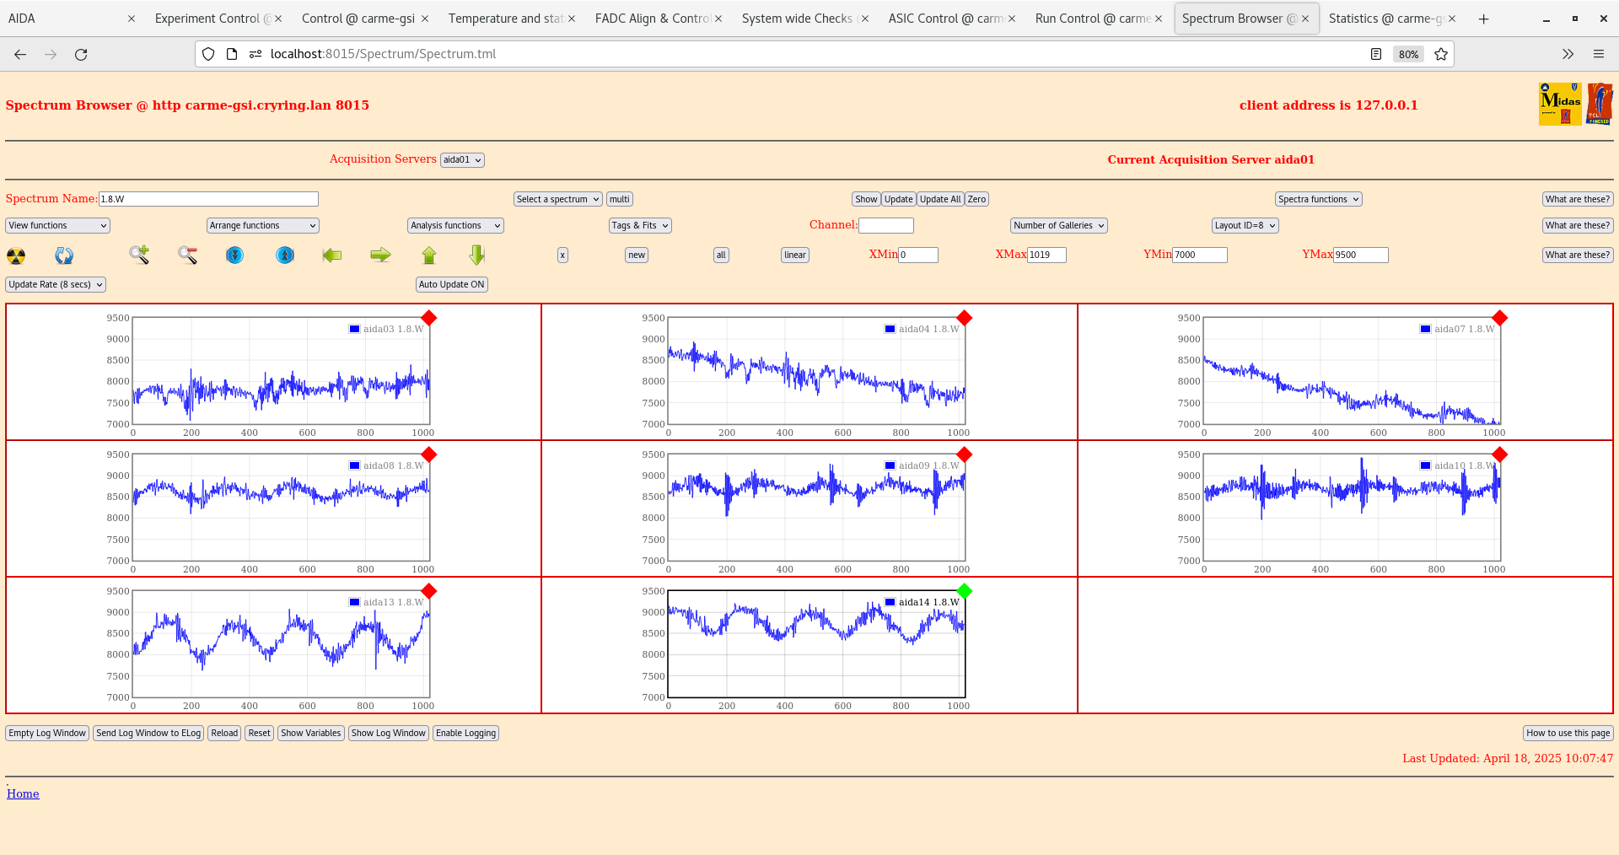Screen dimensions: 1619x855
Task: Zoom in with the magnifier plus icon
Action: click(x=139, y=255)
